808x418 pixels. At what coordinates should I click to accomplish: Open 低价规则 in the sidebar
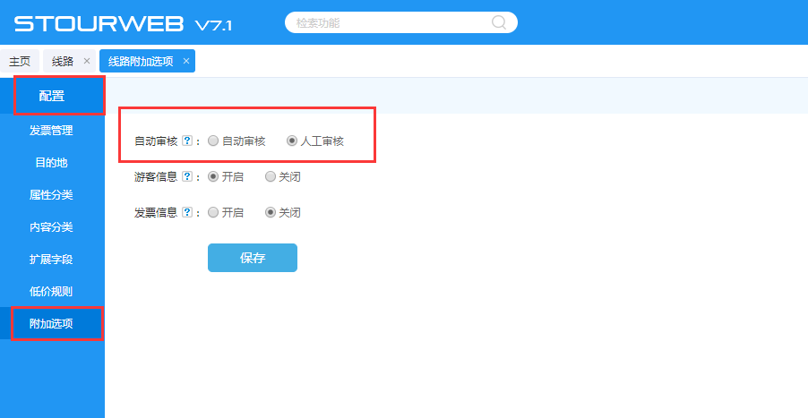[51, 291]
